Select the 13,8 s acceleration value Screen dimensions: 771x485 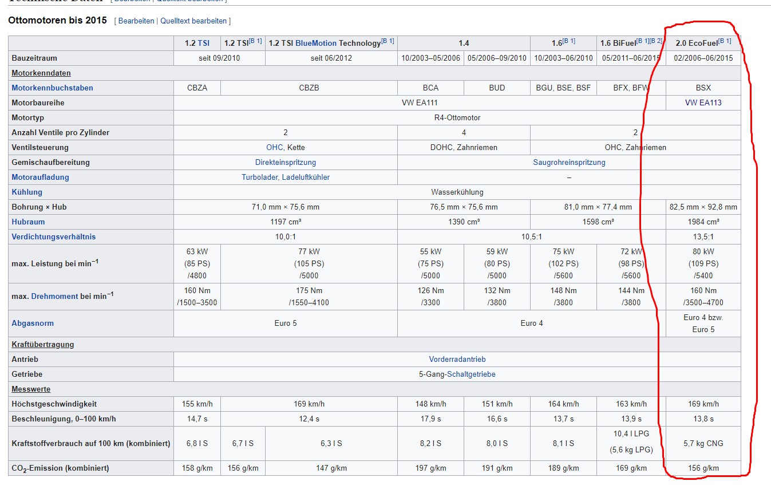(703, 419)
